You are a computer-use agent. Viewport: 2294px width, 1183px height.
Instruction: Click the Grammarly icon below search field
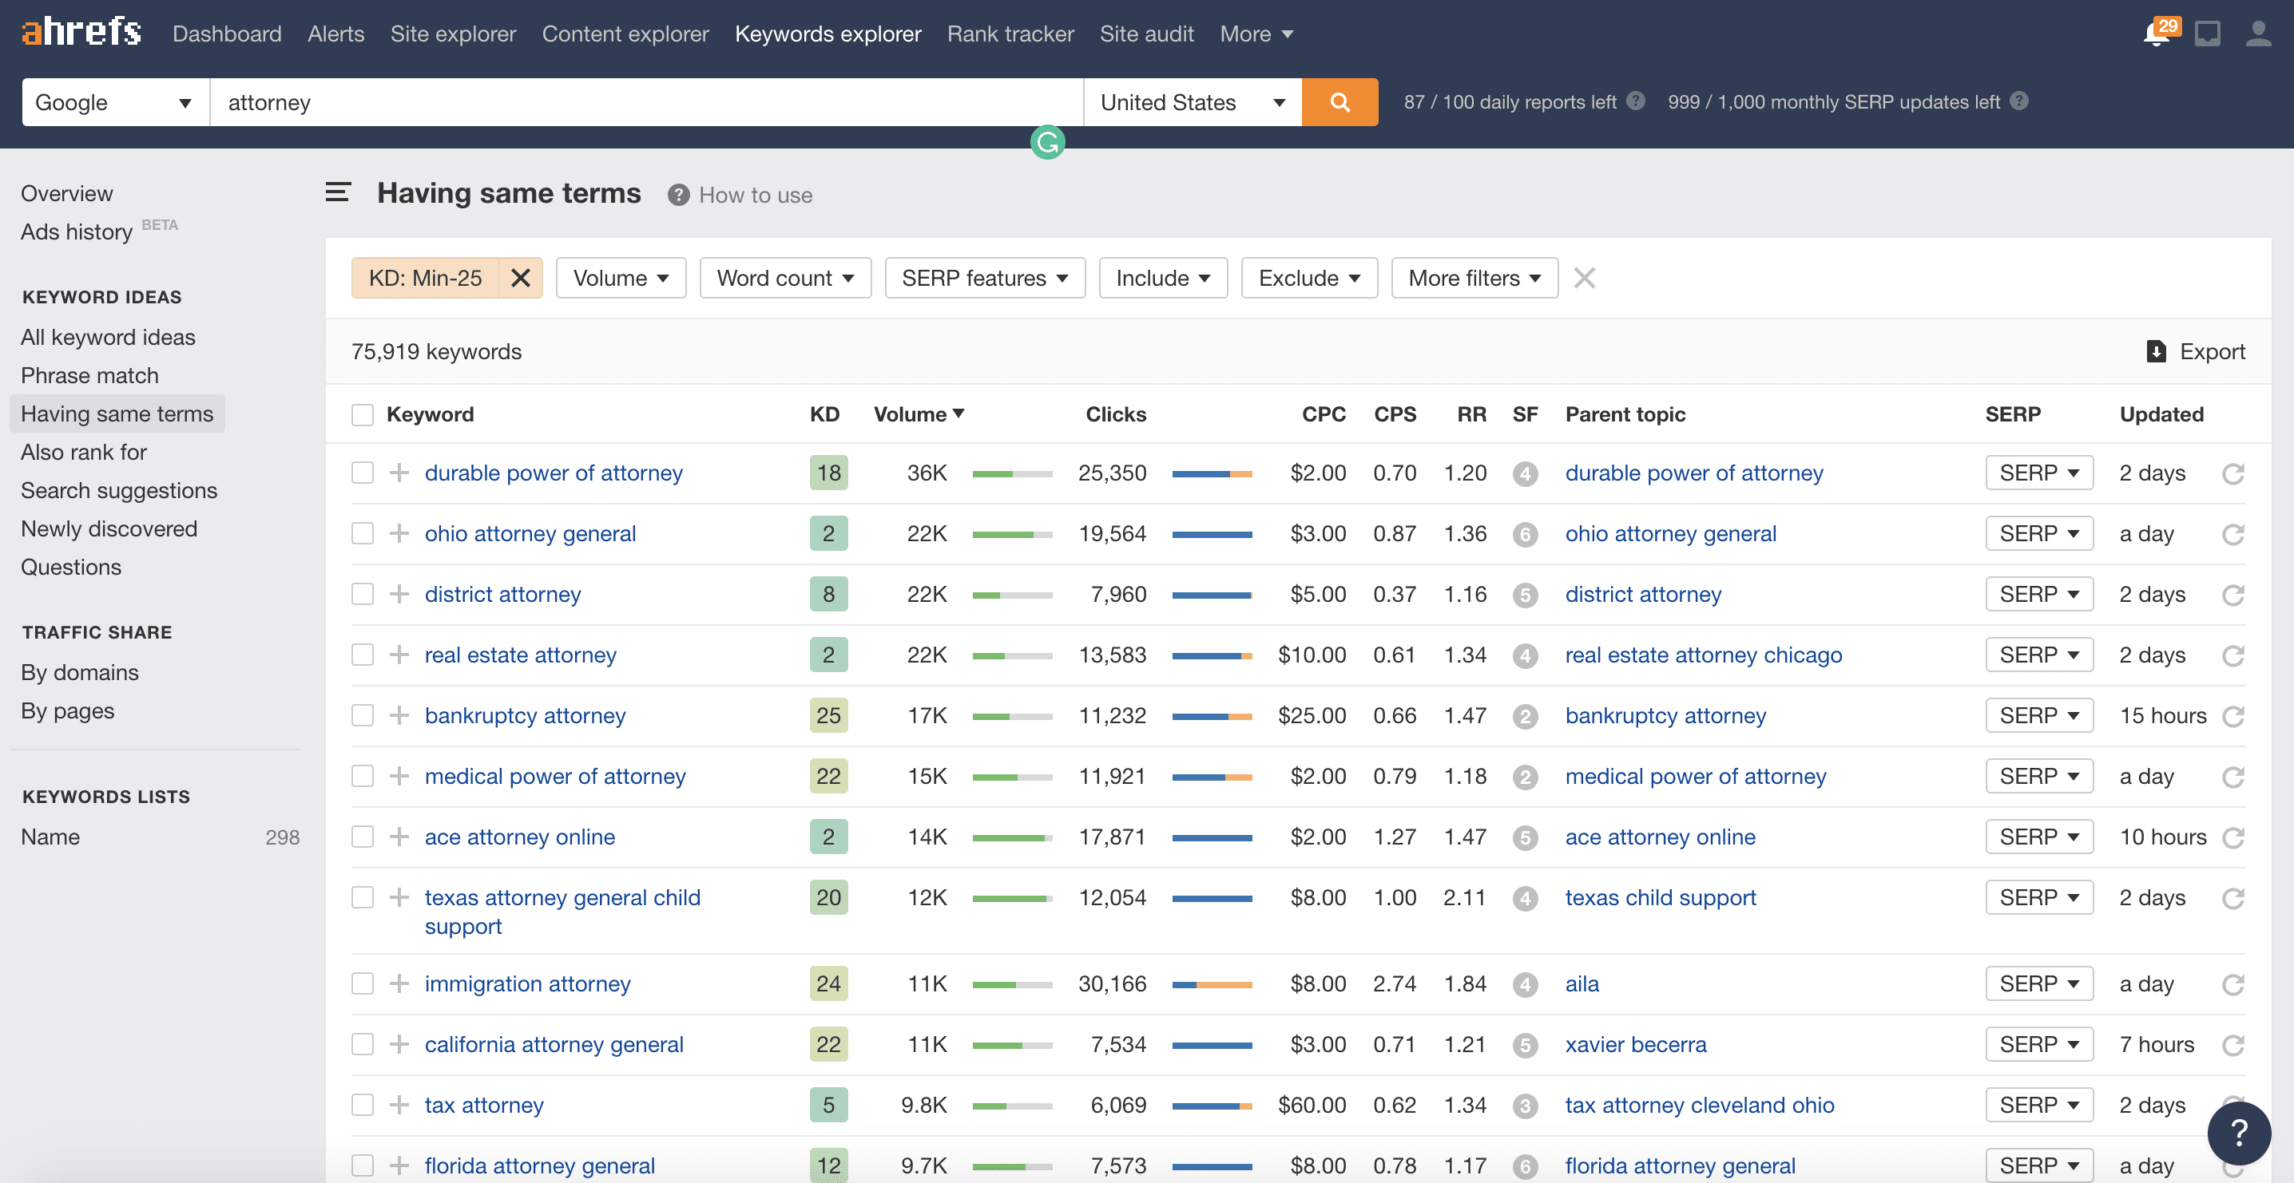pos(1047,142)
